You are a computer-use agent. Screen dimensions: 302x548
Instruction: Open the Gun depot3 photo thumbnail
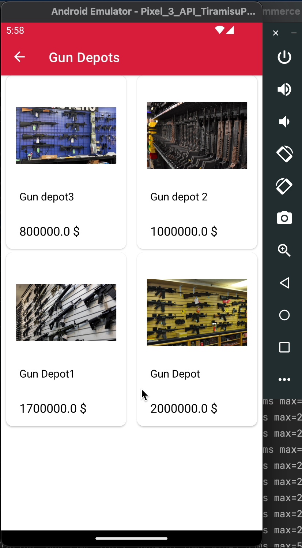tap(66, 135)
